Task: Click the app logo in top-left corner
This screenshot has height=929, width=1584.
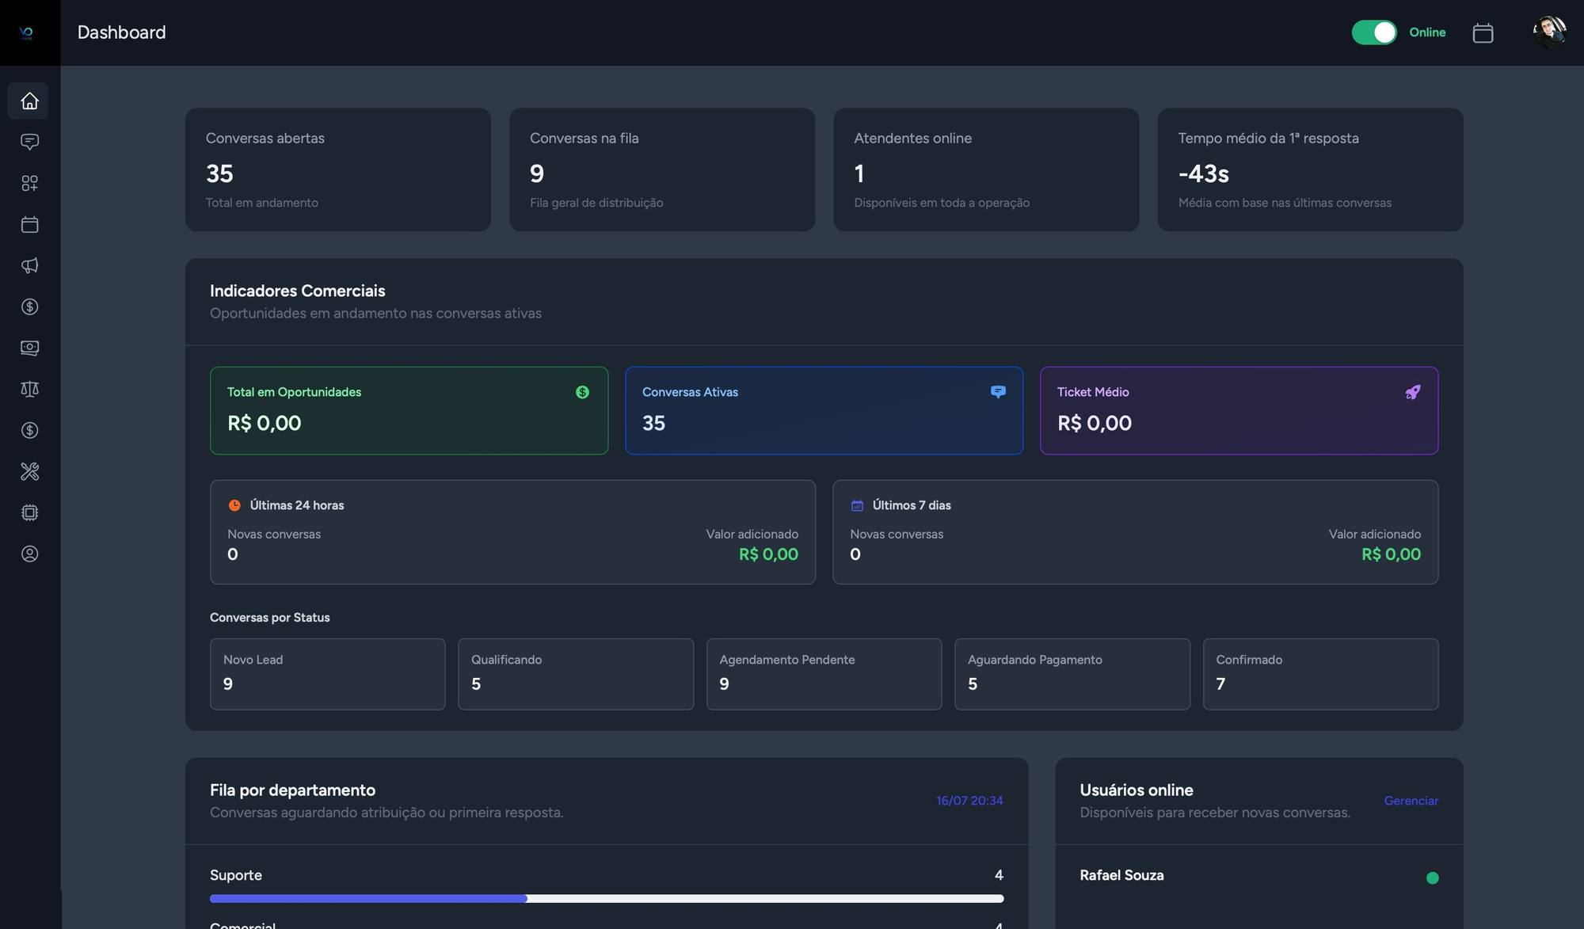Action: 26,32
